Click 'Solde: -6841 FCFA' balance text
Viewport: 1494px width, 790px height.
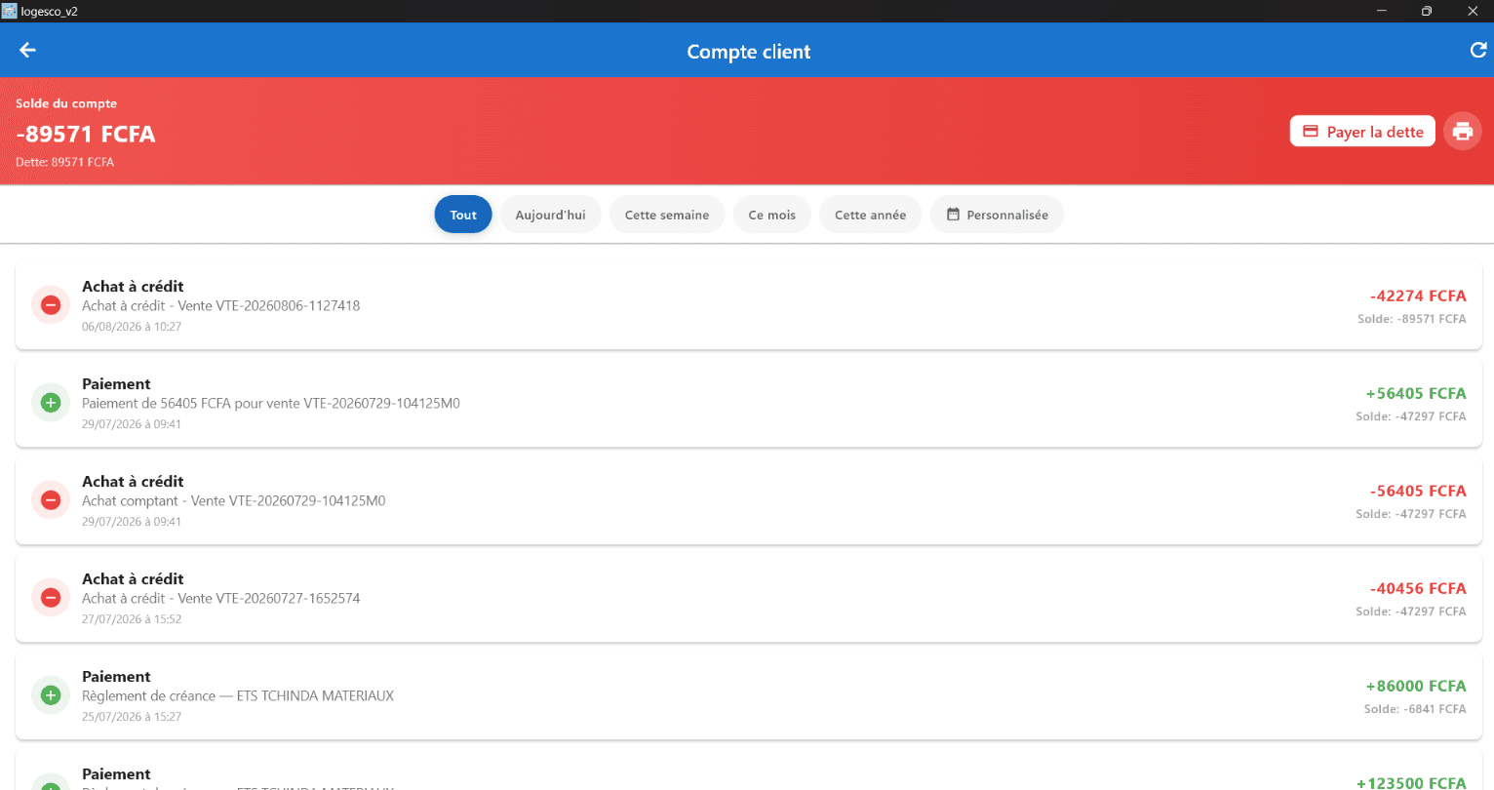(x=1415, y=709)
